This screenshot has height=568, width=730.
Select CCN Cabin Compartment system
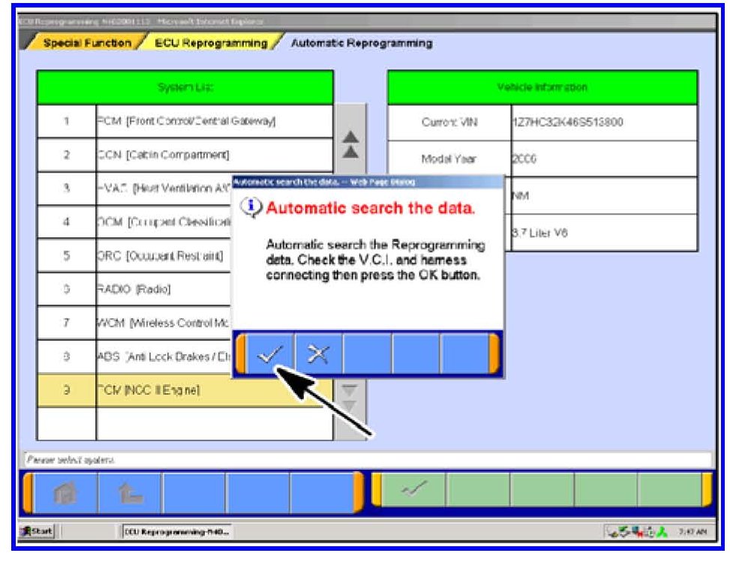214,155
